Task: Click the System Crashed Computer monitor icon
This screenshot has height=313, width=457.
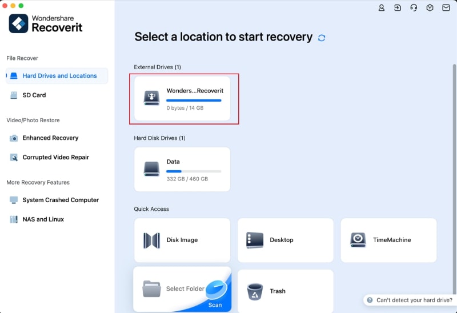Action: pos(14,200)
